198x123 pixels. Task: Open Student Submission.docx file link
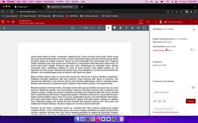point(162,50)
